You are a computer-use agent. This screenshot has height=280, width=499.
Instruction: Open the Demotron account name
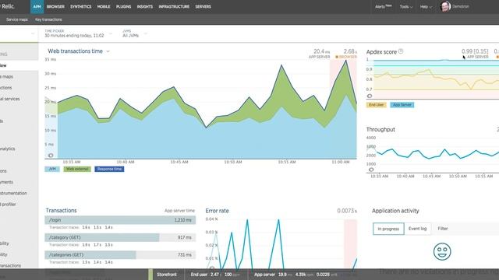[x=461, y=7]
